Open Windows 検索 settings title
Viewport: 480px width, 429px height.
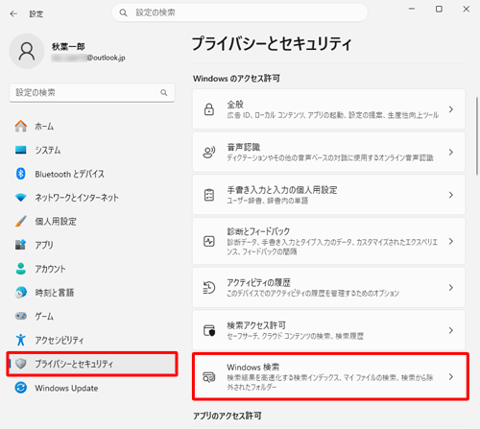pos(253,367)
